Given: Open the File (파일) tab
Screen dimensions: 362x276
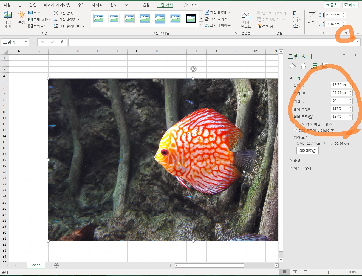Looking at the screenshot, I should coord(7,5).
